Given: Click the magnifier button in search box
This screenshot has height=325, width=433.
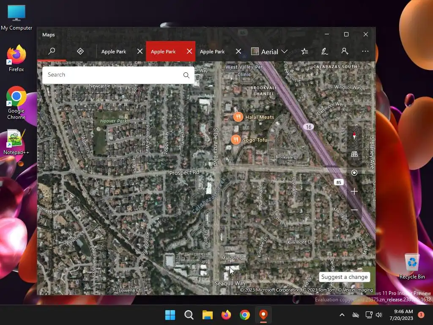Looking at the screenshot, I should pyautogui.click(x=186, y=75).
